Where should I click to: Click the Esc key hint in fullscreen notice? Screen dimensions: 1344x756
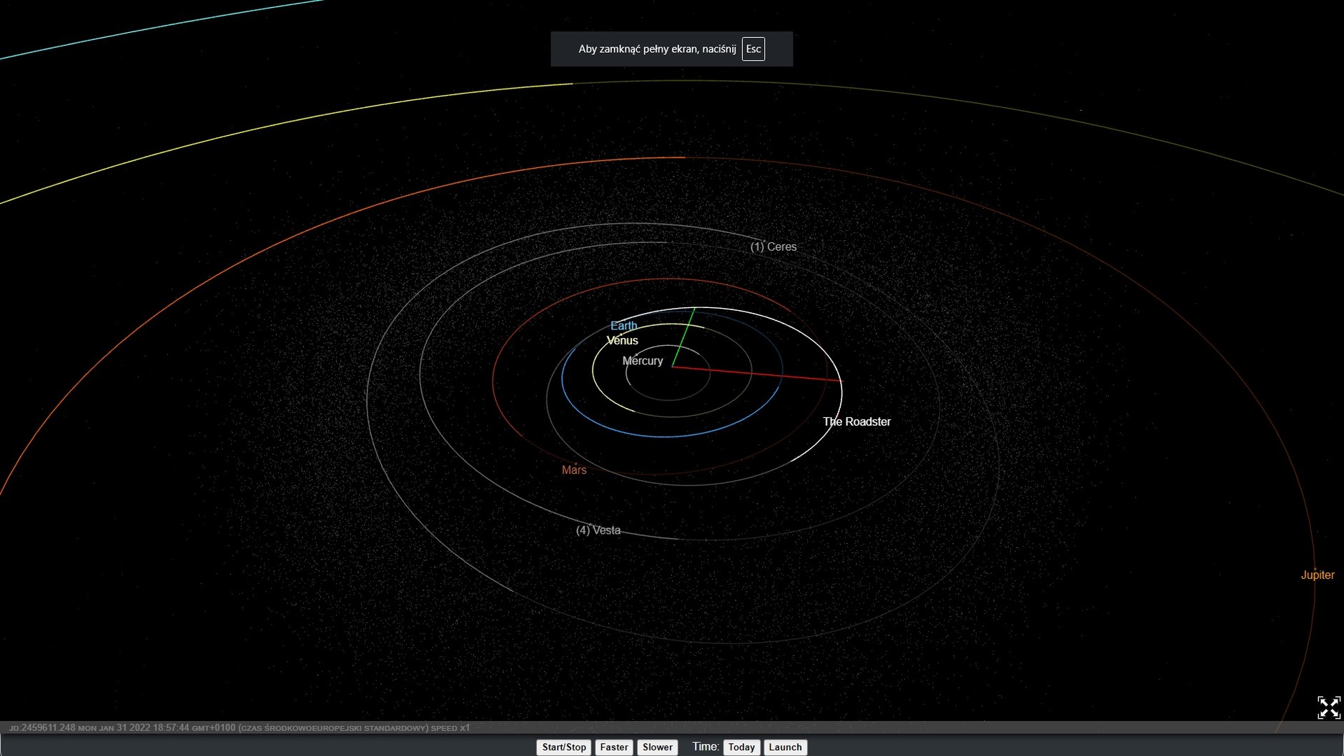753,49
